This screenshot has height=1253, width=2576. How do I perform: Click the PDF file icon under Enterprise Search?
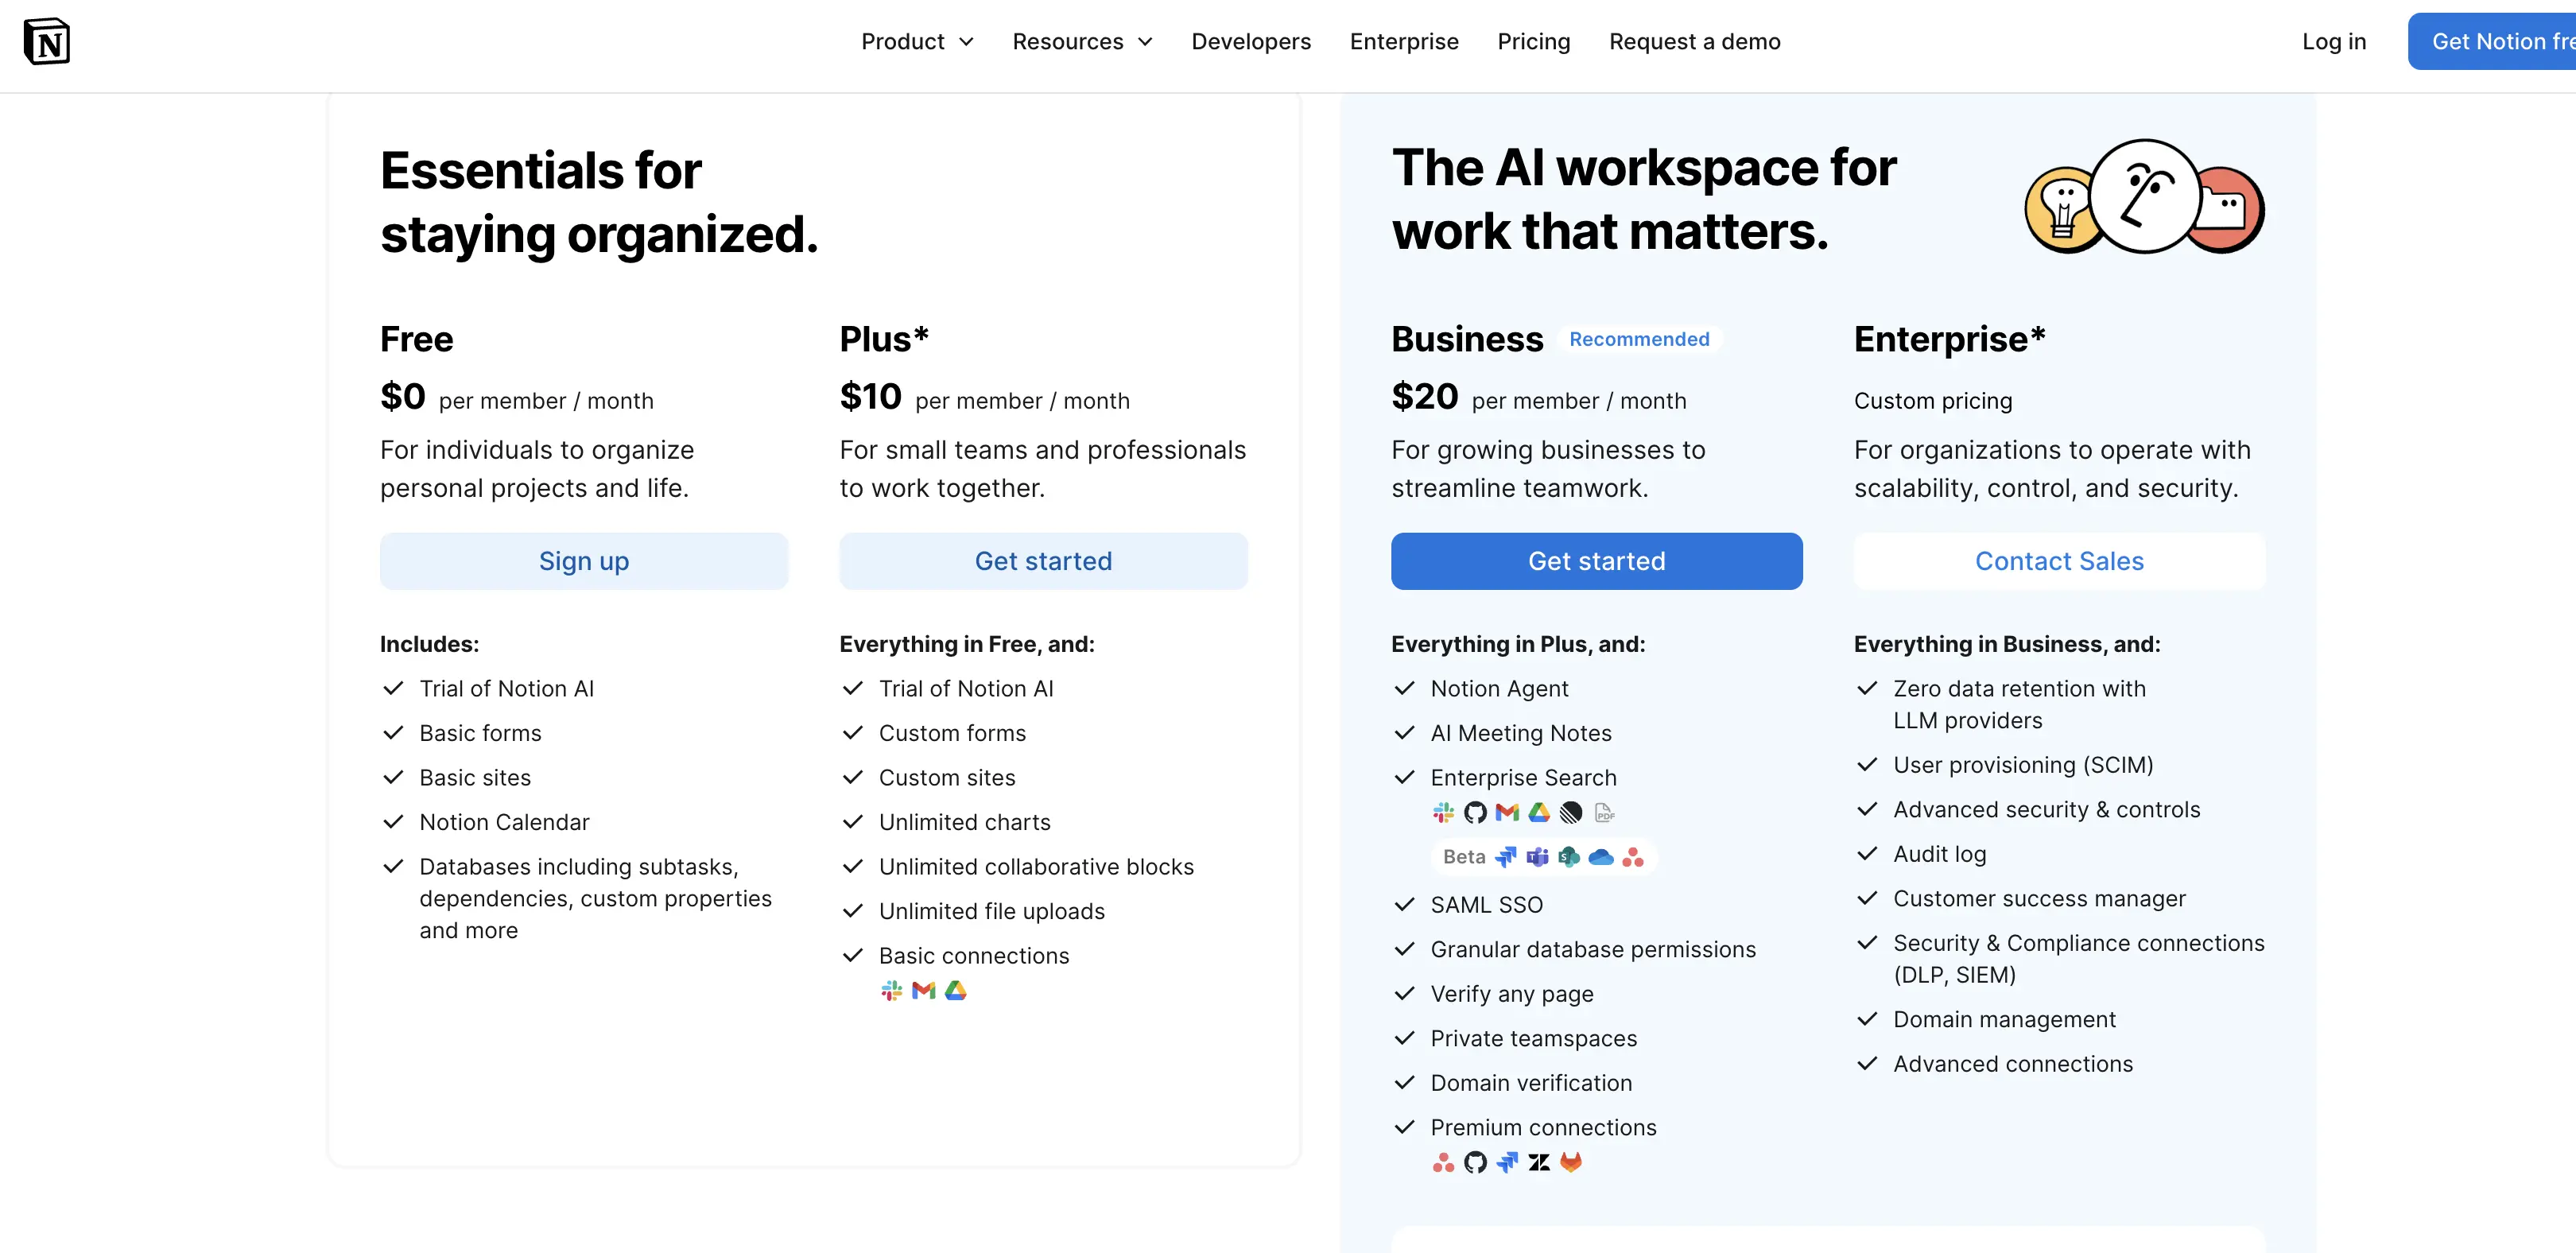point(1604,813)
